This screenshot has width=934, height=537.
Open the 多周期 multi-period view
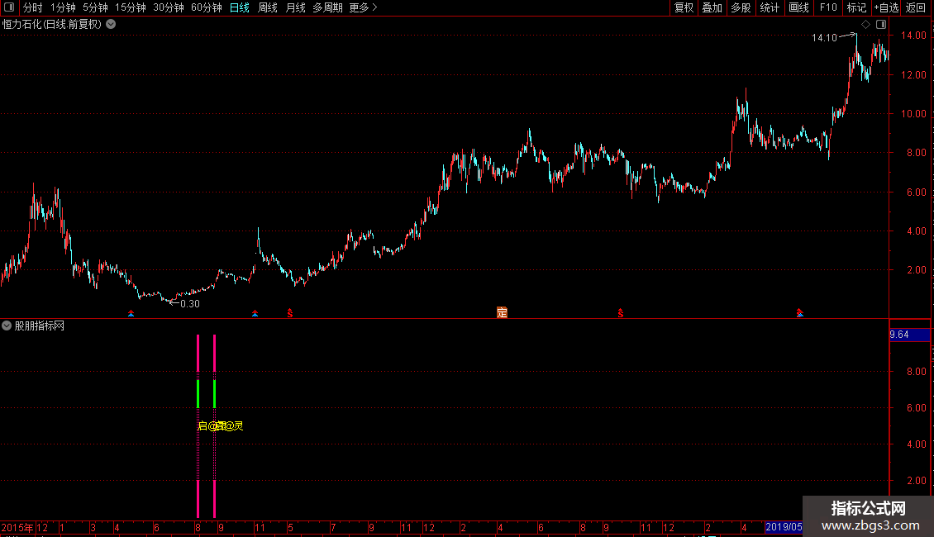(327, 7)
